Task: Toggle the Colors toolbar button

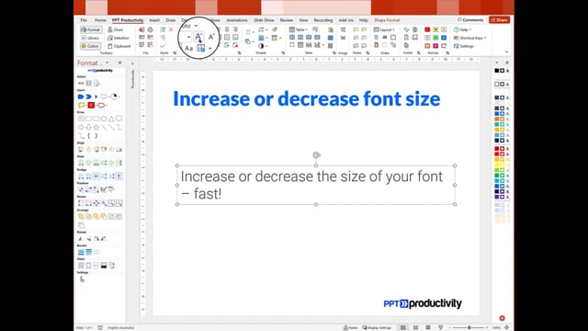Action: pos(90,46)
